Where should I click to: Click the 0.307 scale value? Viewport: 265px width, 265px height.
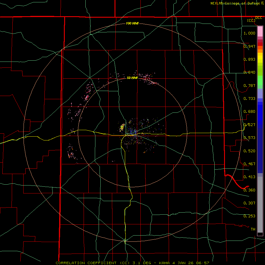[x=249, y=203]
